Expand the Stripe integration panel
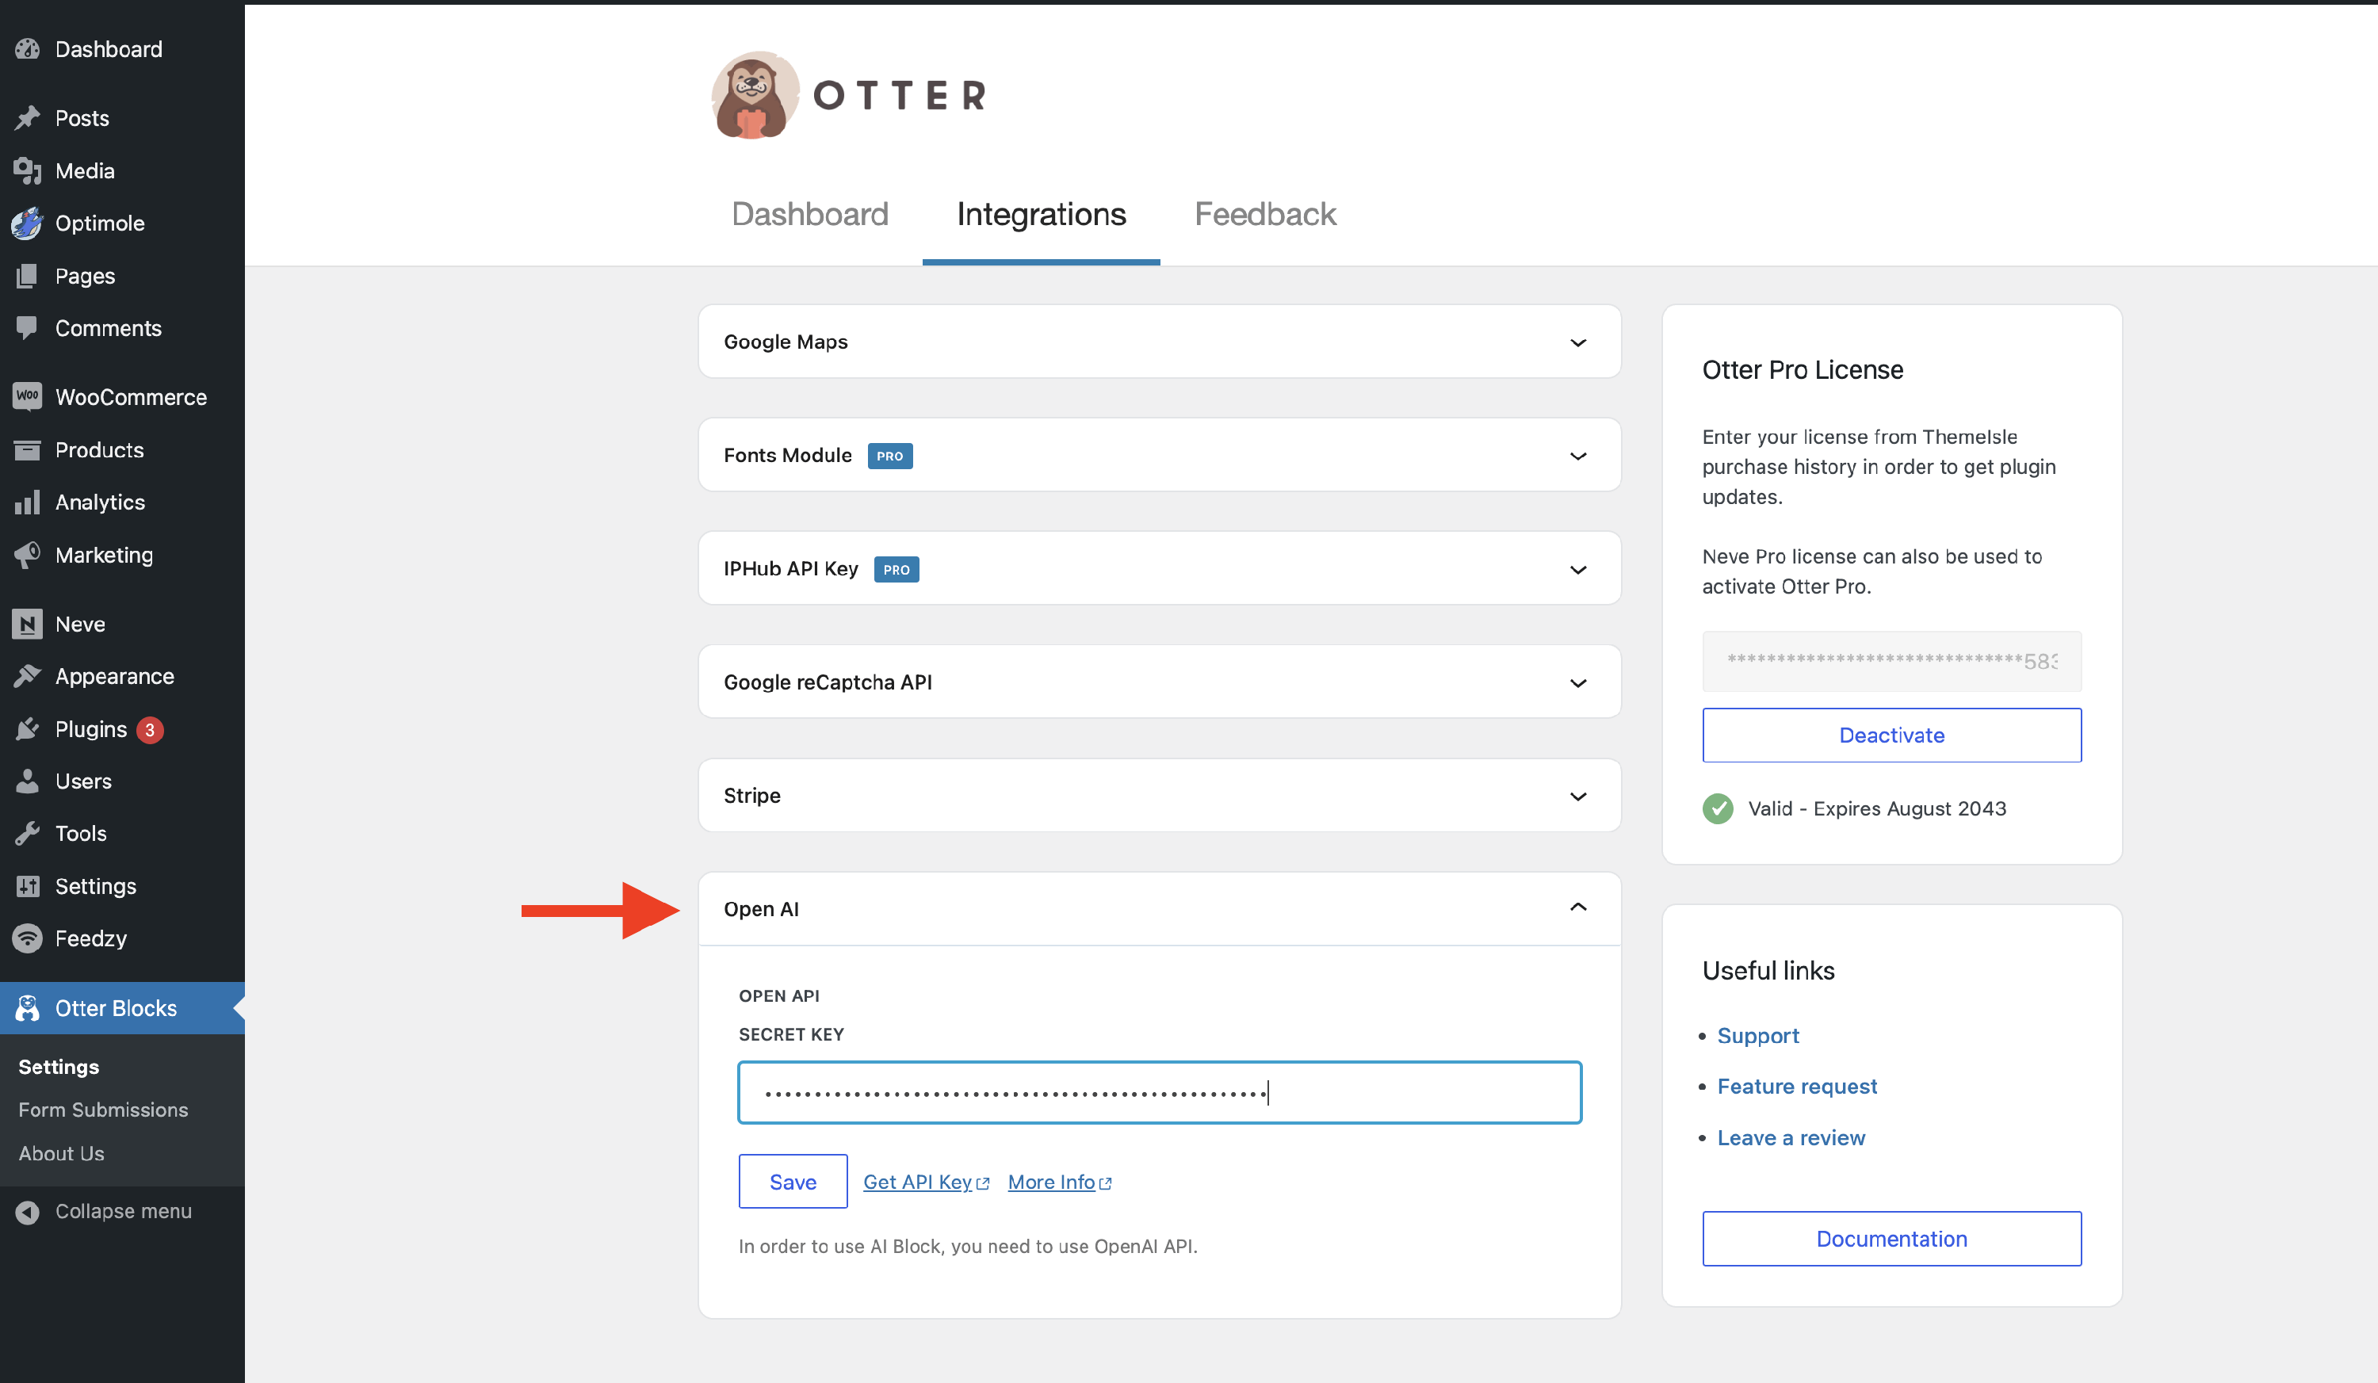Image resolution: width=2378 pixels, height=1383 pixels. point(1159,795)
